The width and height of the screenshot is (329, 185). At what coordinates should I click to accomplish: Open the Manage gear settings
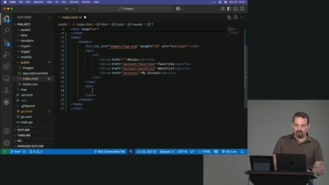point(7,143)
